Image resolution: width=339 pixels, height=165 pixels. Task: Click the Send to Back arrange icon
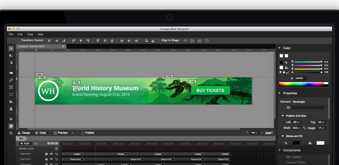pyautogui.click(x=207, y=41)
